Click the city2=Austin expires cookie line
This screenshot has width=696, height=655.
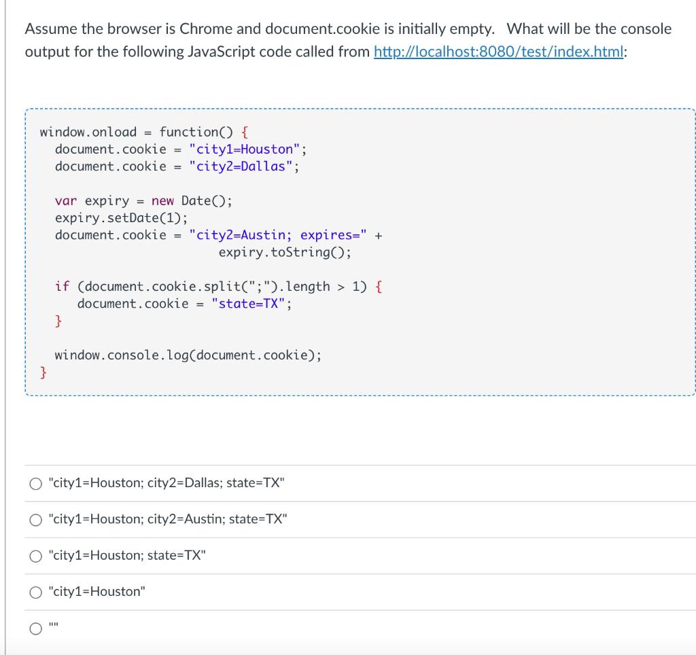(217, 235)
